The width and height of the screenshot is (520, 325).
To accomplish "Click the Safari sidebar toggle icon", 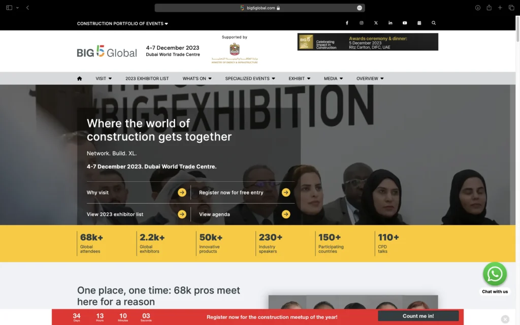I will tap(9, 8).
